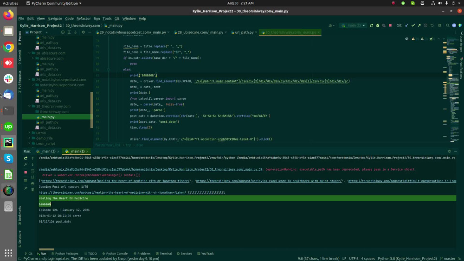Open achieving-excellence-in-healthcare podcast link
Viewport: 464px width, 261px height.
pyautogui.click(x=269, y=181)
